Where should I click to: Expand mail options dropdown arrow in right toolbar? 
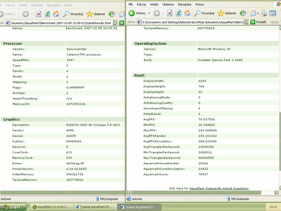click(258, 13)
